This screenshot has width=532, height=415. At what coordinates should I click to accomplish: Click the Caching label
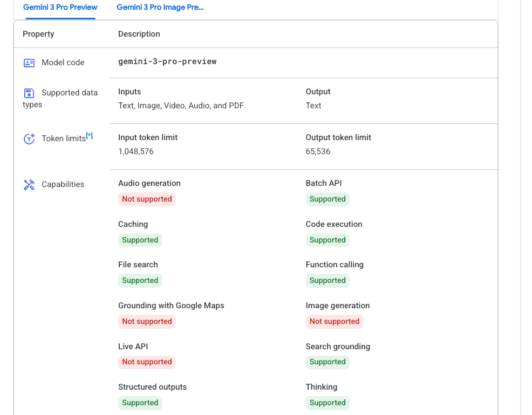[133, 224]
